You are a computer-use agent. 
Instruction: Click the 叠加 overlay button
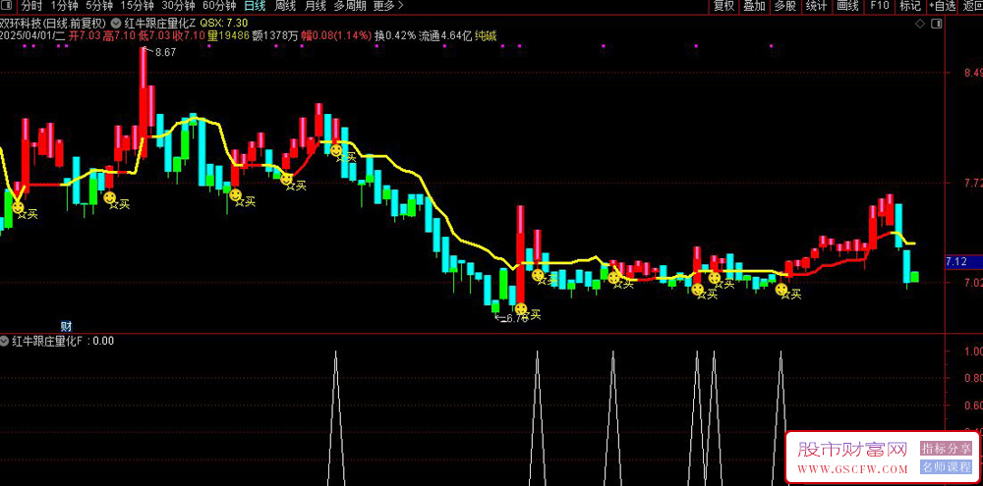coord(754,6)
